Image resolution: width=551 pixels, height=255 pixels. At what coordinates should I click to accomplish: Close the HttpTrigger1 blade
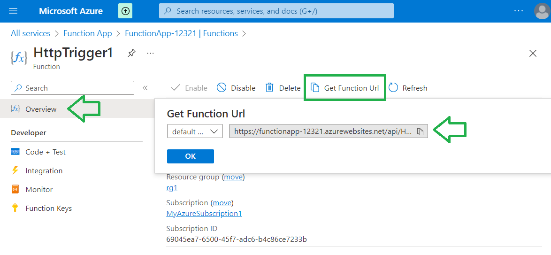(533, 54)
